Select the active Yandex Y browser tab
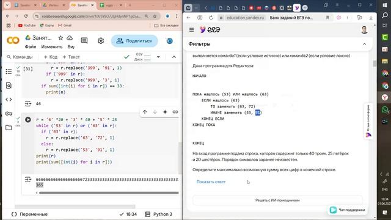 [297, 8]
